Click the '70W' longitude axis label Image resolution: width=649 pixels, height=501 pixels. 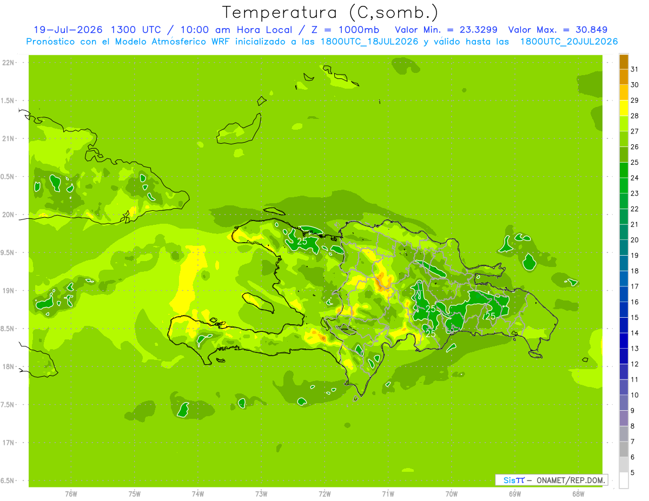point(452,493)
